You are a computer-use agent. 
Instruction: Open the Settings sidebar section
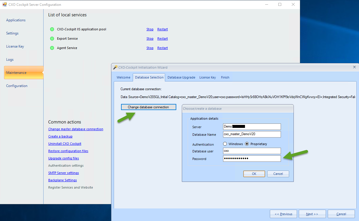12,33
